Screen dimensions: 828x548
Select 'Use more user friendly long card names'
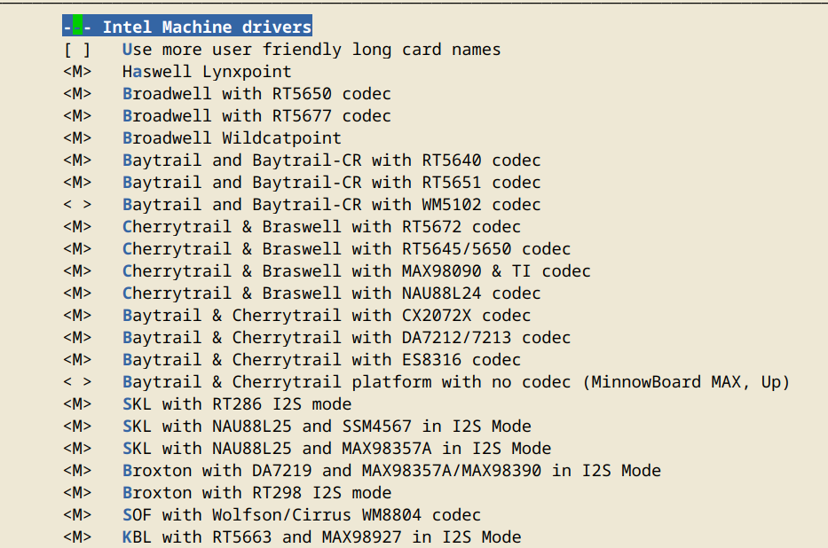tap(311, 50)
